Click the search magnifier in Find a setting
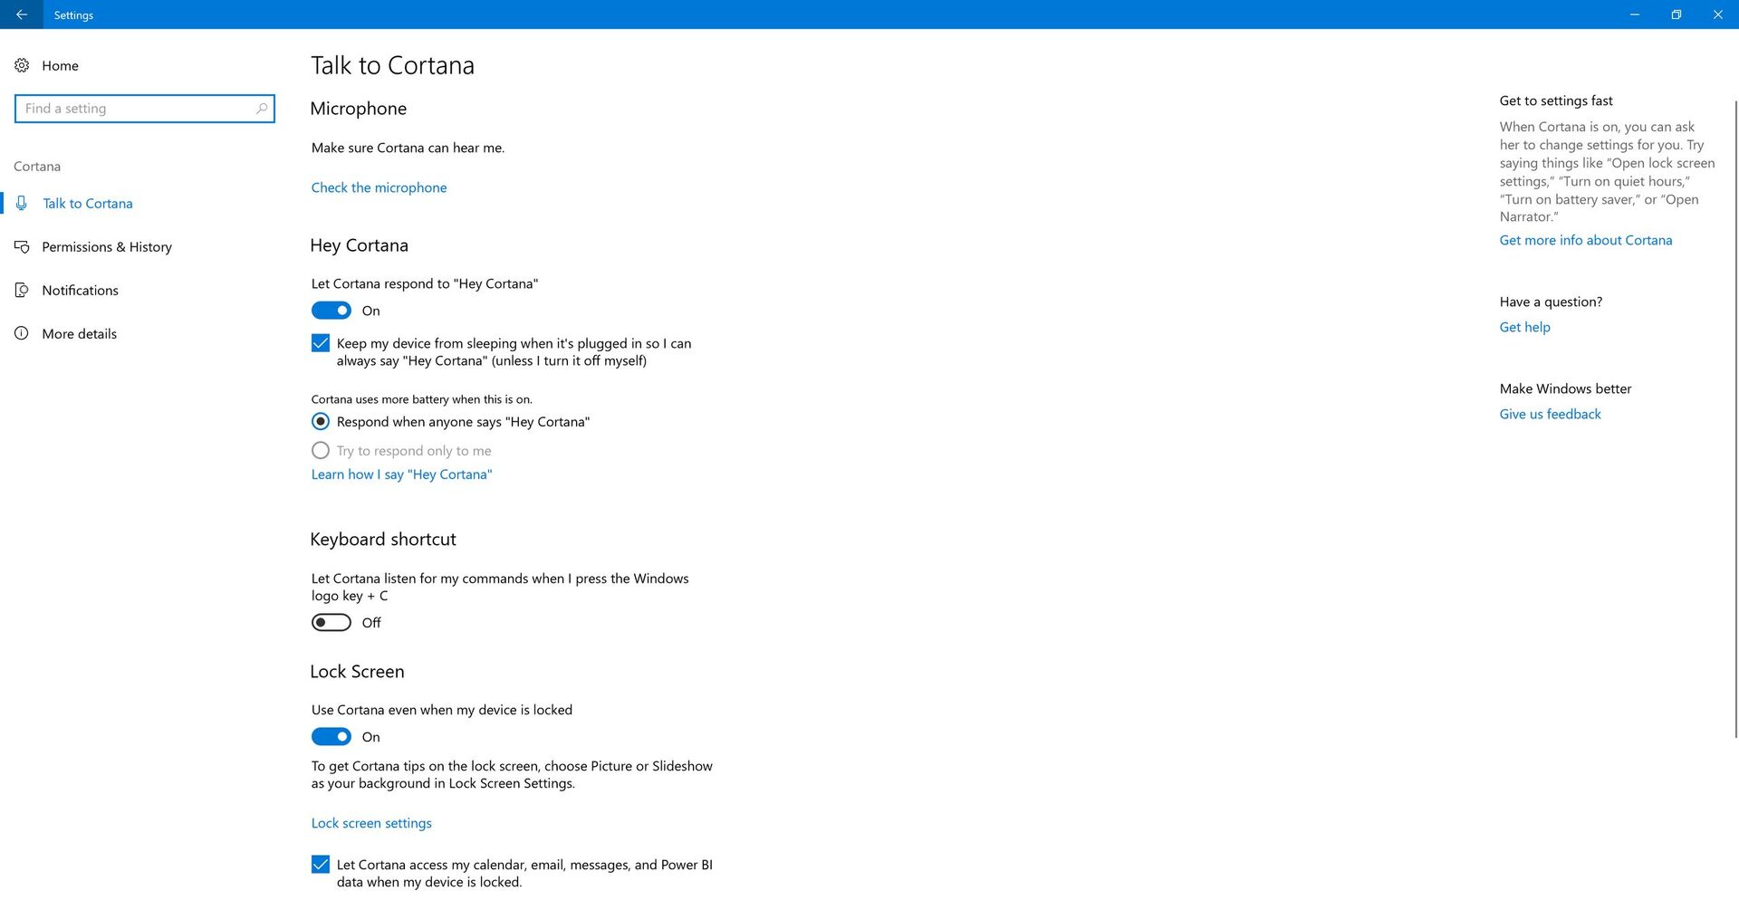Viewport: 1739px width, 900px height. pyautogui.click(x=261, y=108)
